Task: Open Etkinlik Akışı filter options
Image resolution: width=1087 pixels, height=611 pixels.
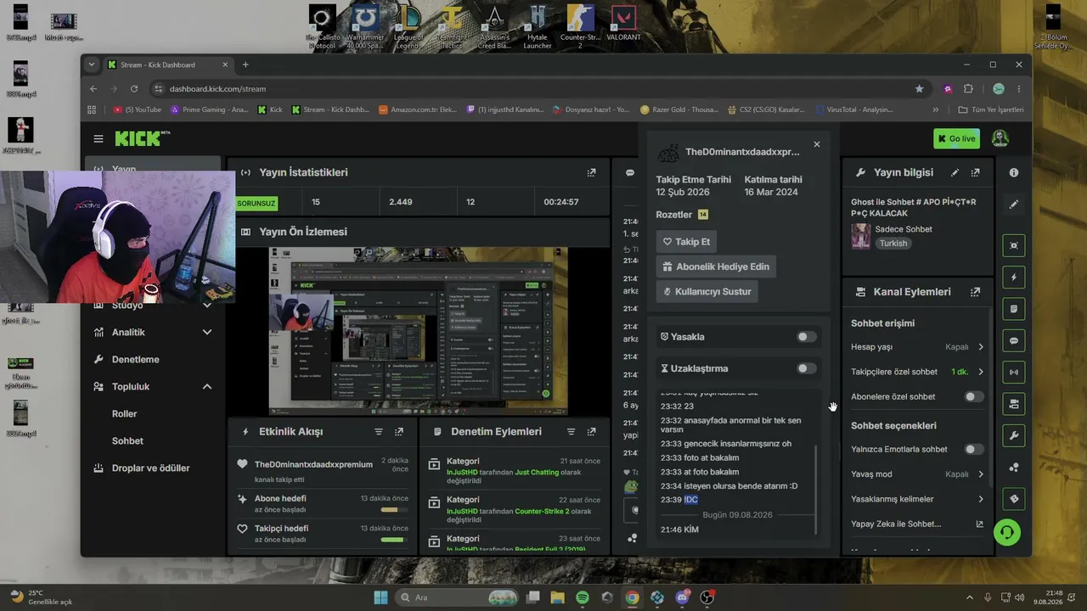Action: [x=379, y=432]
